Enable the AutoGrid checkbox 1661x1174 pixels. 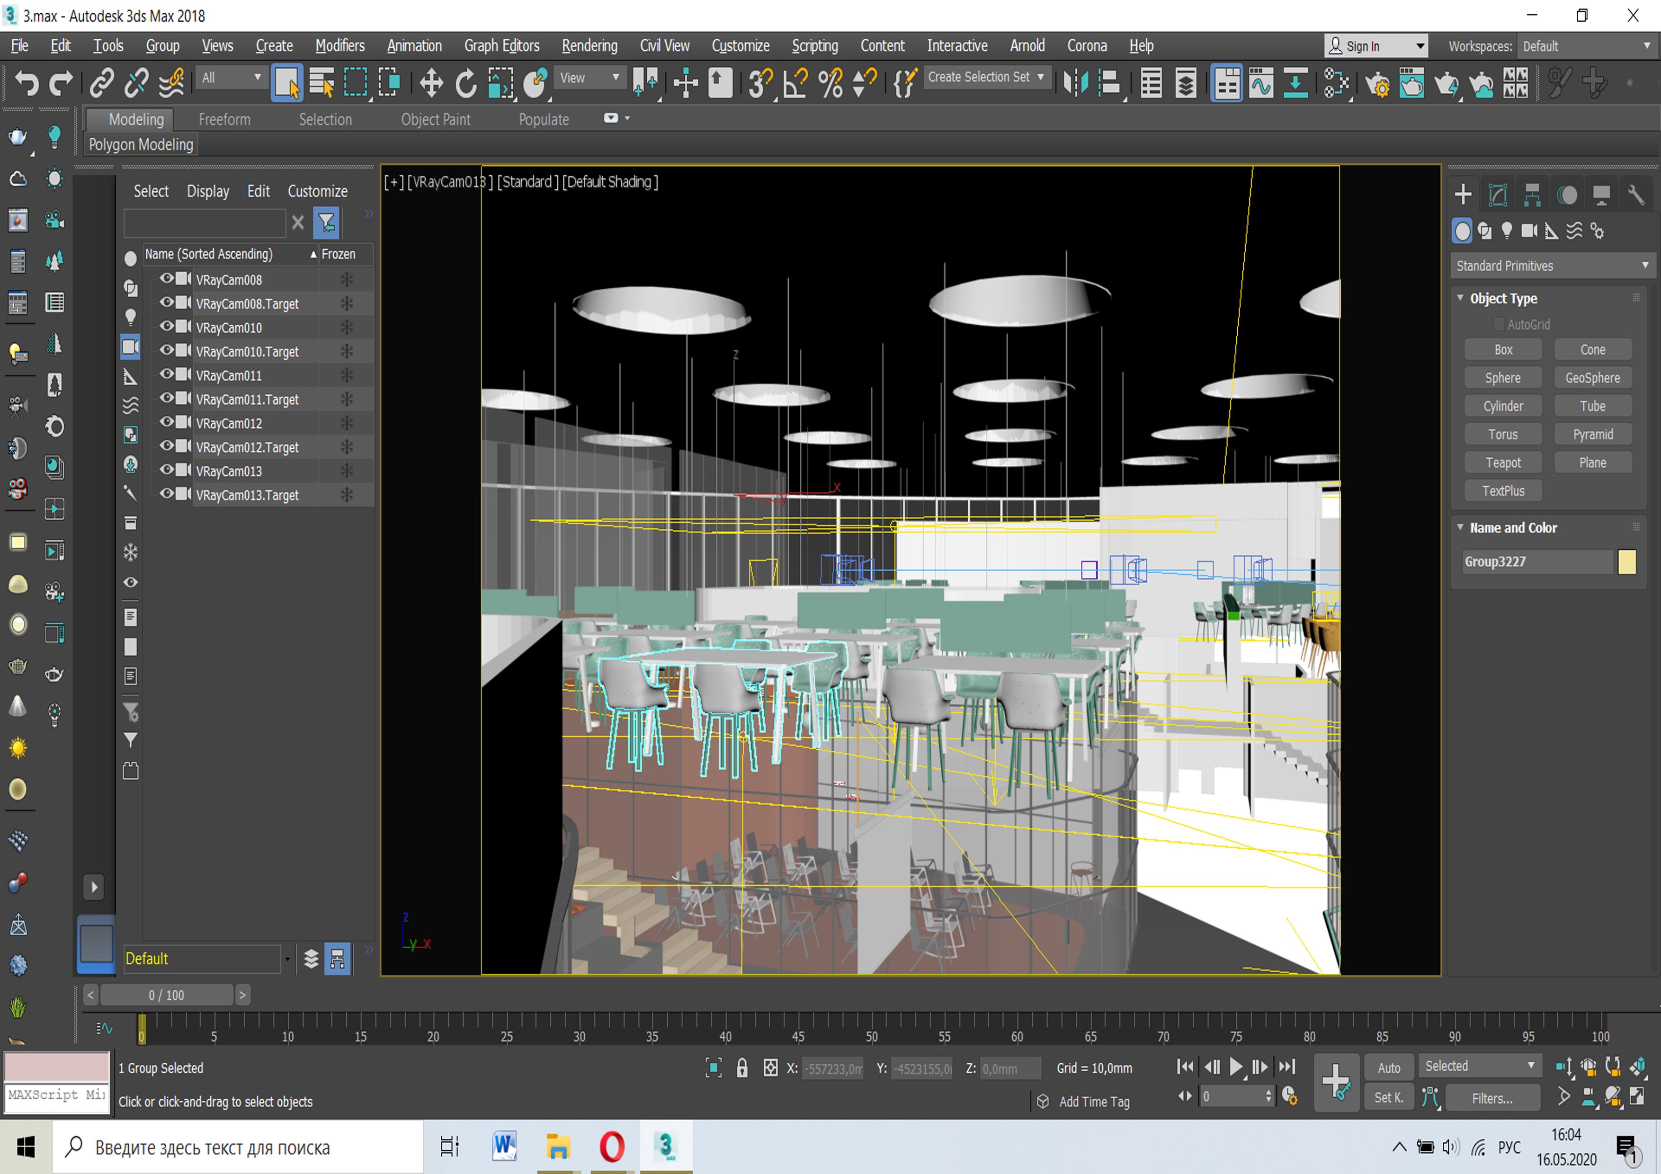pos(1498,324)
